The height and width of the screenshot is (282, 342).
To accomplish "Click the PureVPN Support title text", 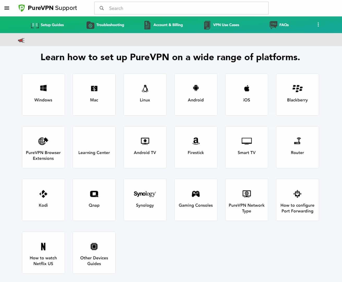I will coord(52,8).
